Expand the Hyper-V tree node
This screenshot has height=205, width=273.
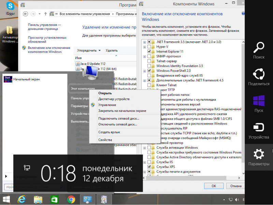(144, 47)
